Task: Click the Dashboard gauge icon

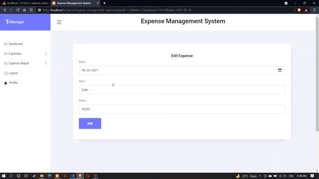Action: tap(5, 44)
